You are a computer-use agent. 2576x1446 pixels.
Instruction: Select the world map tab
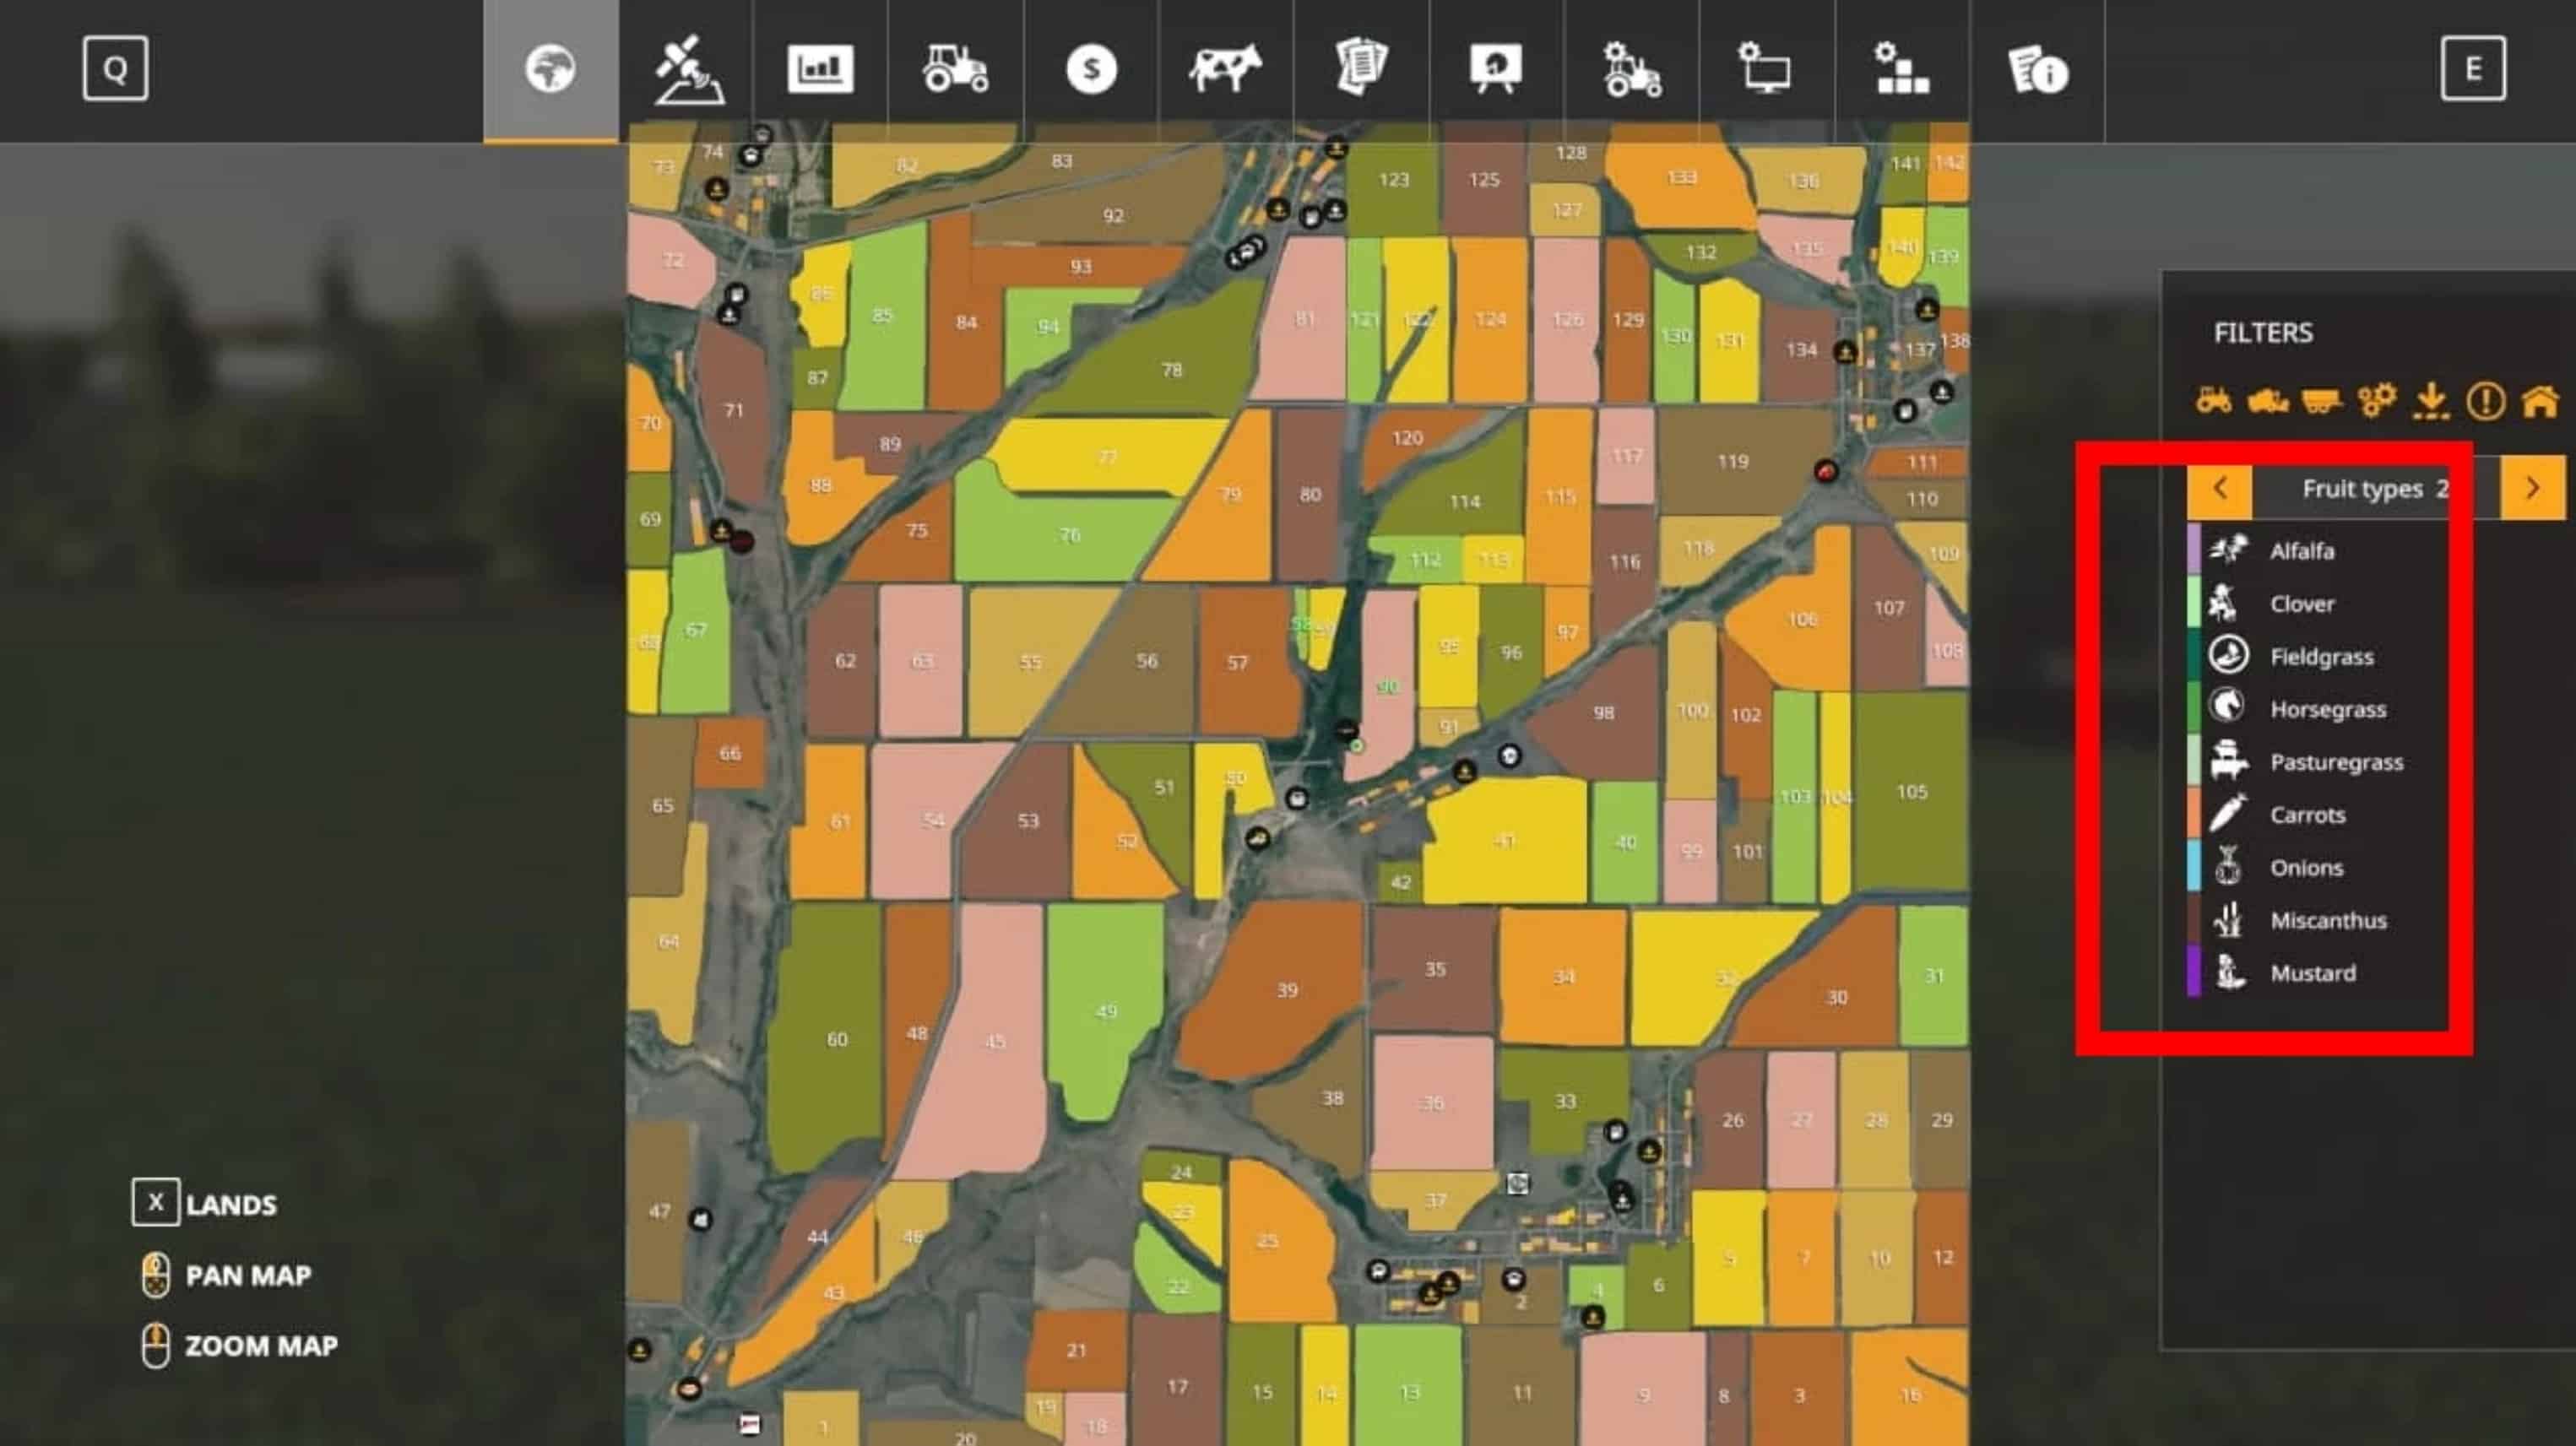tap(551, 70)
